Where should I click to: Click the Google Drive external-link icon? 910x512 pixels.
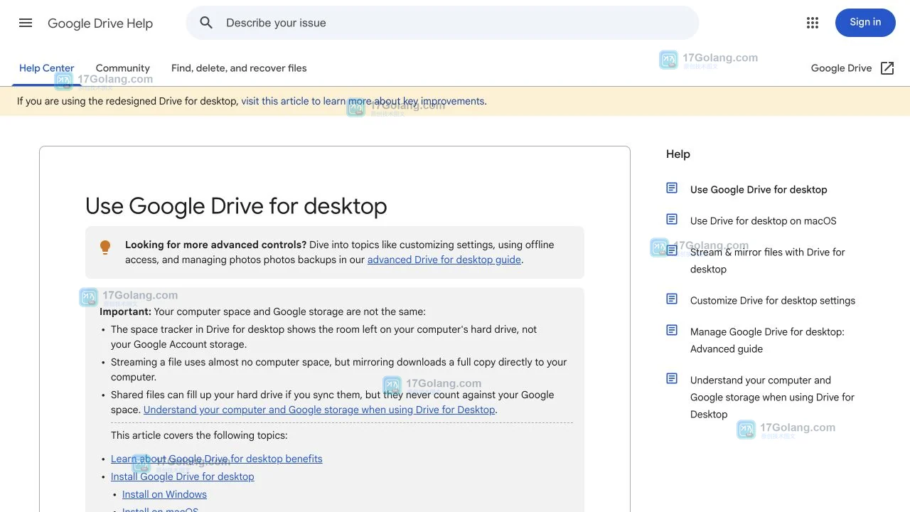[887, 68]
